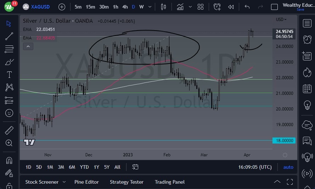Viewport: 315px width, 189px height.
Task: Redo the chart action
Action: (260, 7)
